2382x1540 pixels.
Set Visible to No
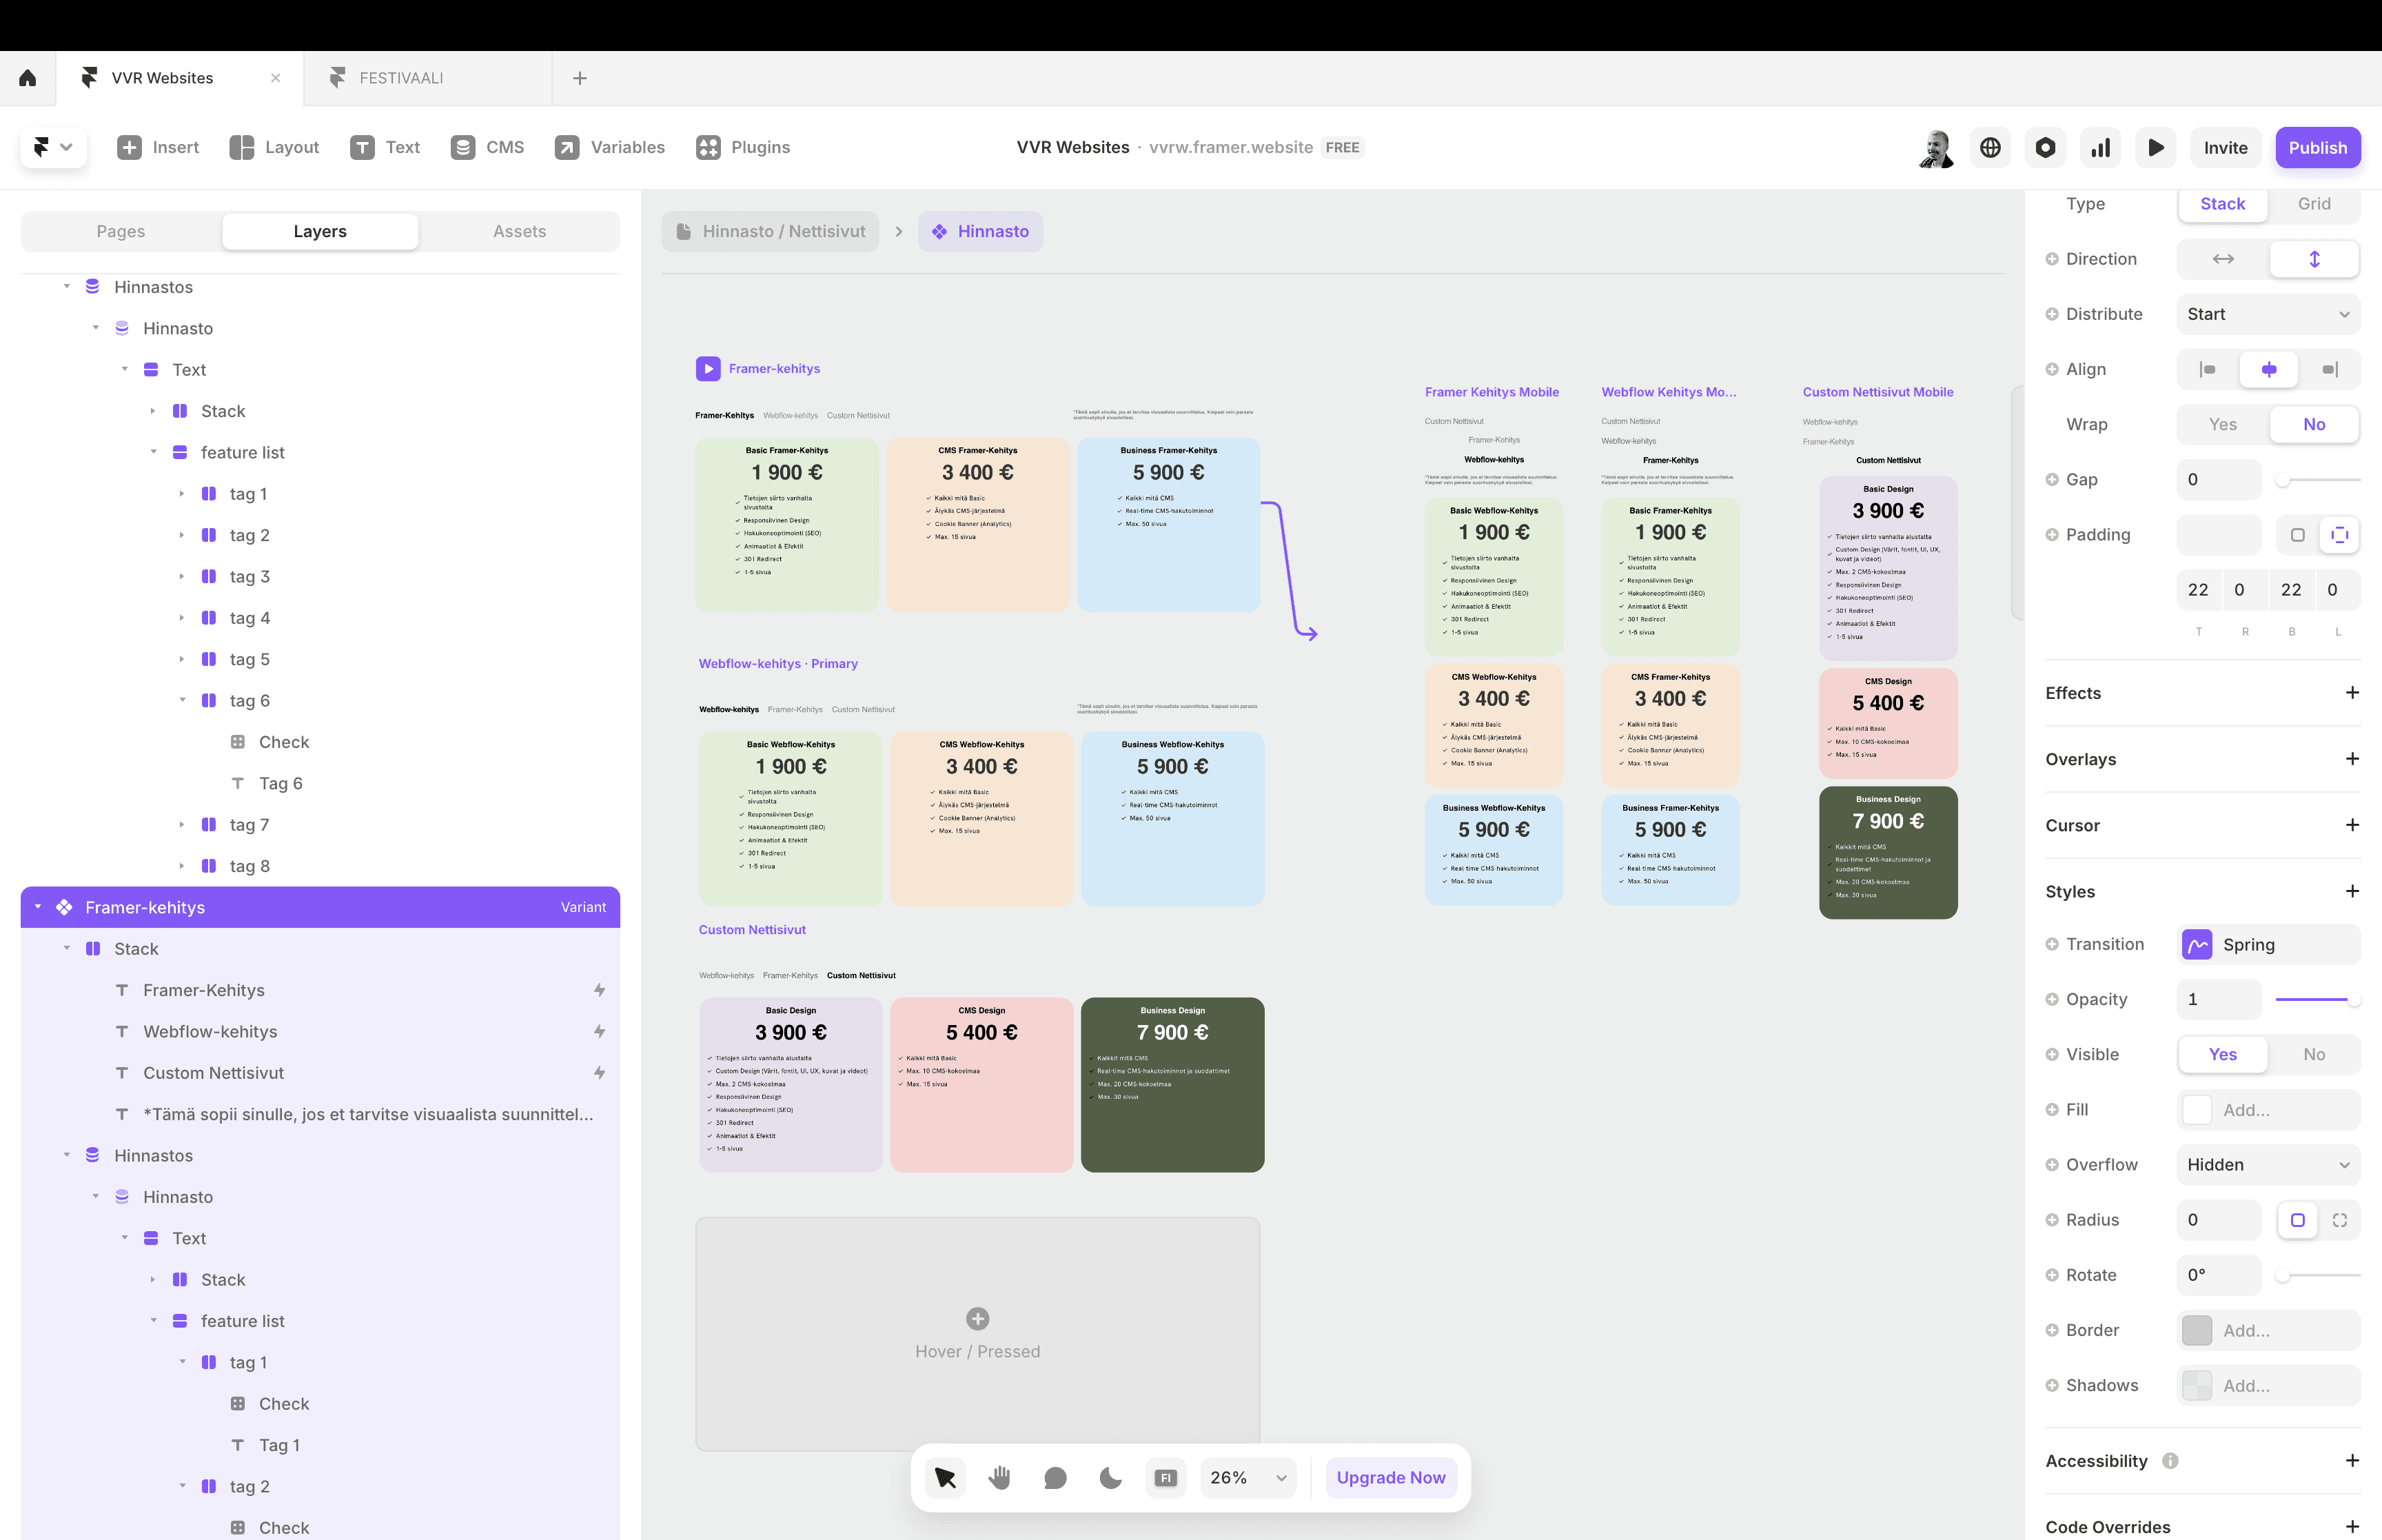click(2314, 1054)
